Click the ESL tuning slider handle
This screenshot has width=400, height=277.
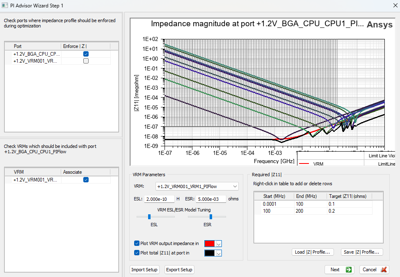click(149, 217)
